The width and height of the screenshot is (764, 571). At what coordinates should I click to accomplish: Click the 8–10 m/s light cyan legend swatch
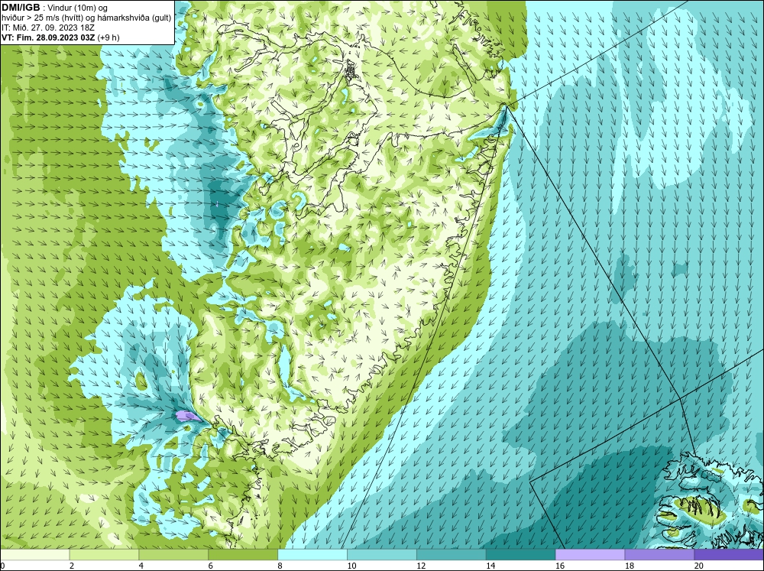(312, 555)
